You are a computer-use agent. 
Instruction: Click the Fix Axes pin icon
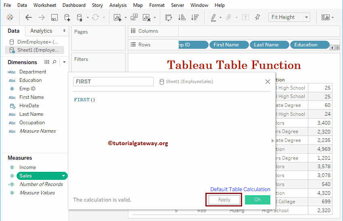pyautogui.click(x=258, y=17)
